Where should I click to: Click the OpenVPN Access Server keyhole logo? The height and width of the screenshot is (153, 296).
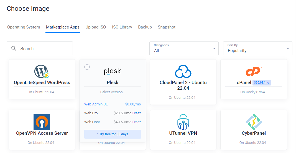42,122
